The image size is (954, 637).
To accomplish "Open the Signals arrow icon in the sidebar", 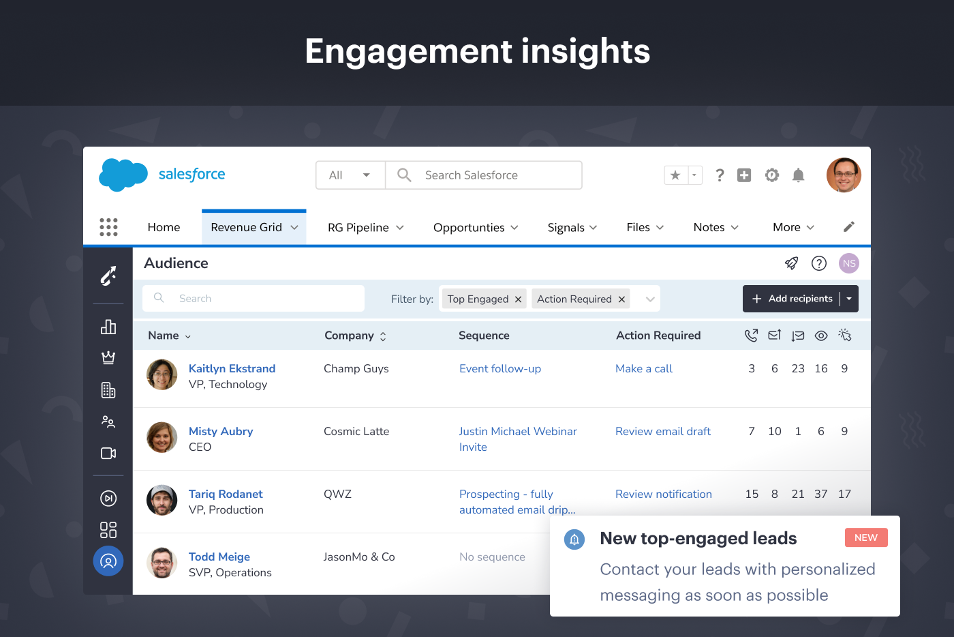I will coord(108,276).
